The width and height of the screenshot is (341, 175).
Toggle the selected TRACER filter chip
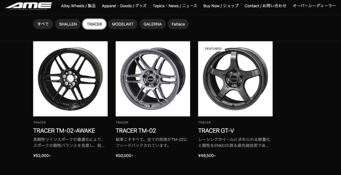point(94,24)
